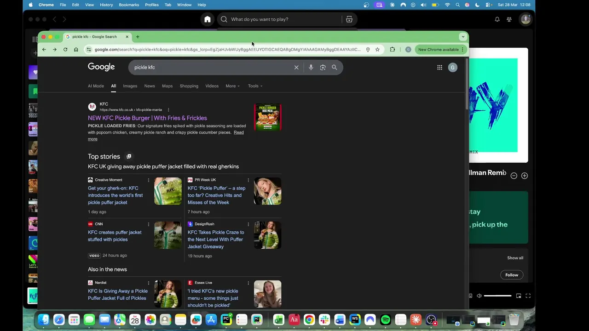Open options menu for KFC result
The height and width of the screenshot is (331, 589).
168,110
